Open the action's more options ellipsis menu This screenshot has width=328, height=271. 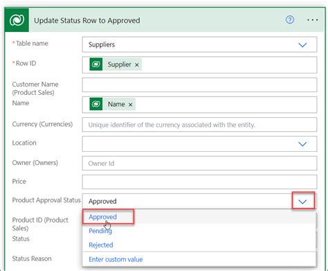click(312, 20)
